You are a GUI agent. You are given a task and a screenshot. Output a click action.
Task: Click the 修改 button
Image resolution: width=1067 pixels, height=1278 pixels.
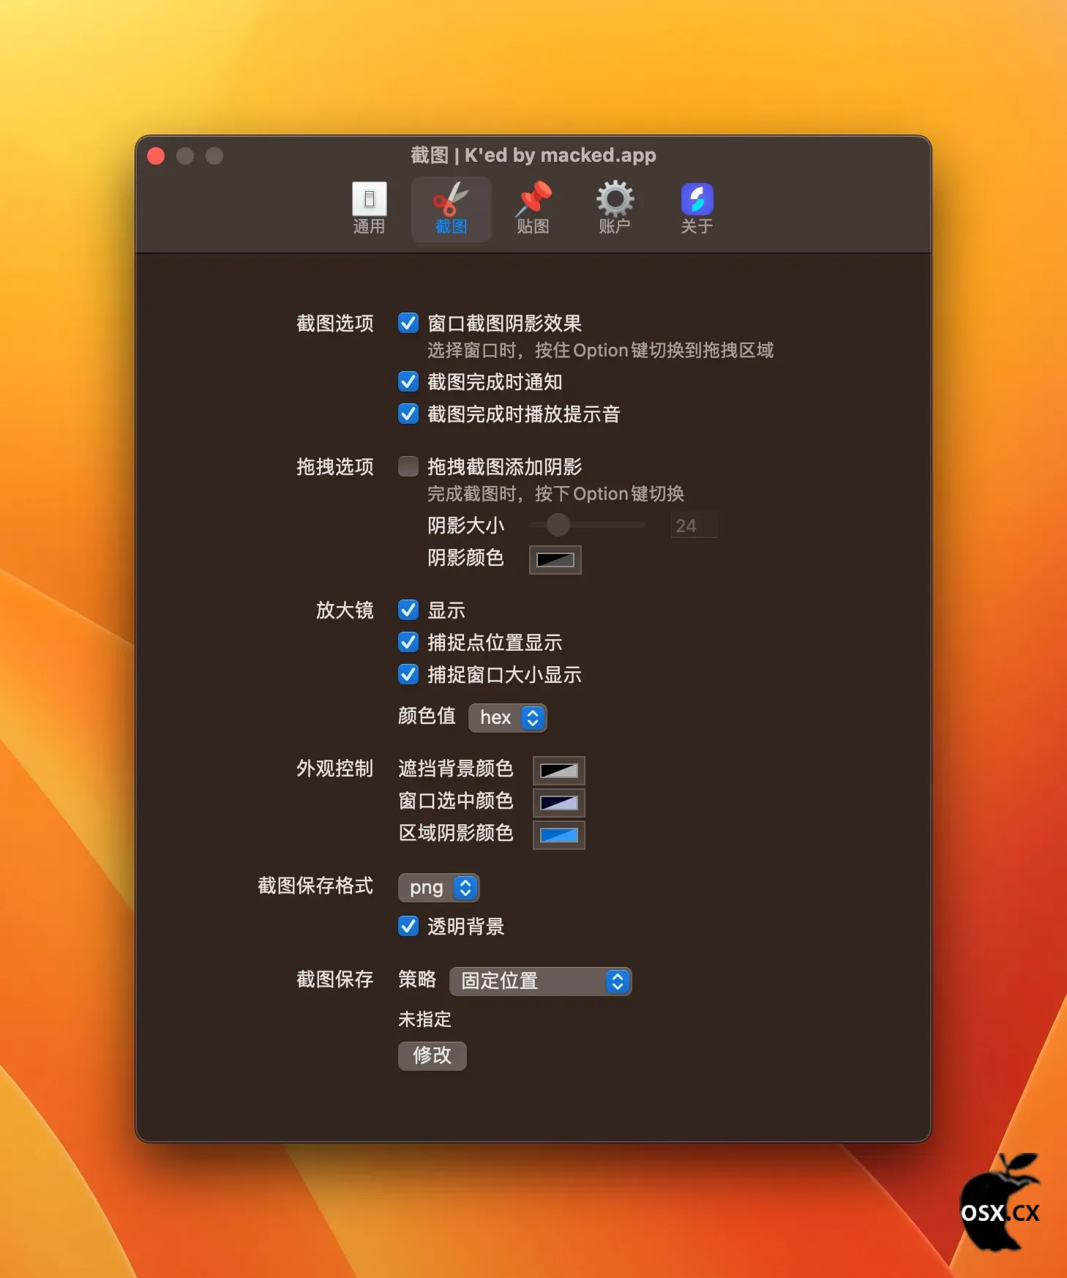[432, 1055]
